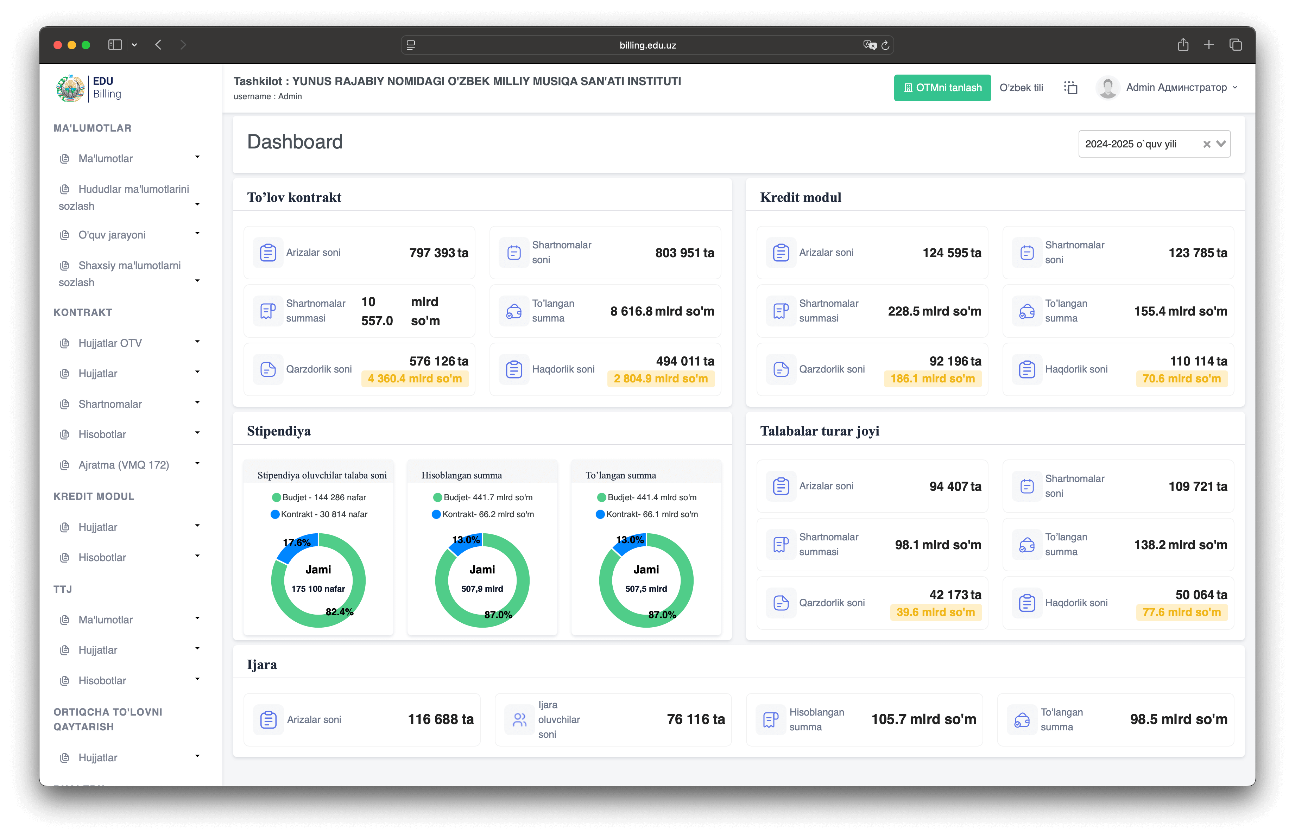Click the O'zbek tili language link
The image size is (1295, 838).
[x=1021, y=88]
